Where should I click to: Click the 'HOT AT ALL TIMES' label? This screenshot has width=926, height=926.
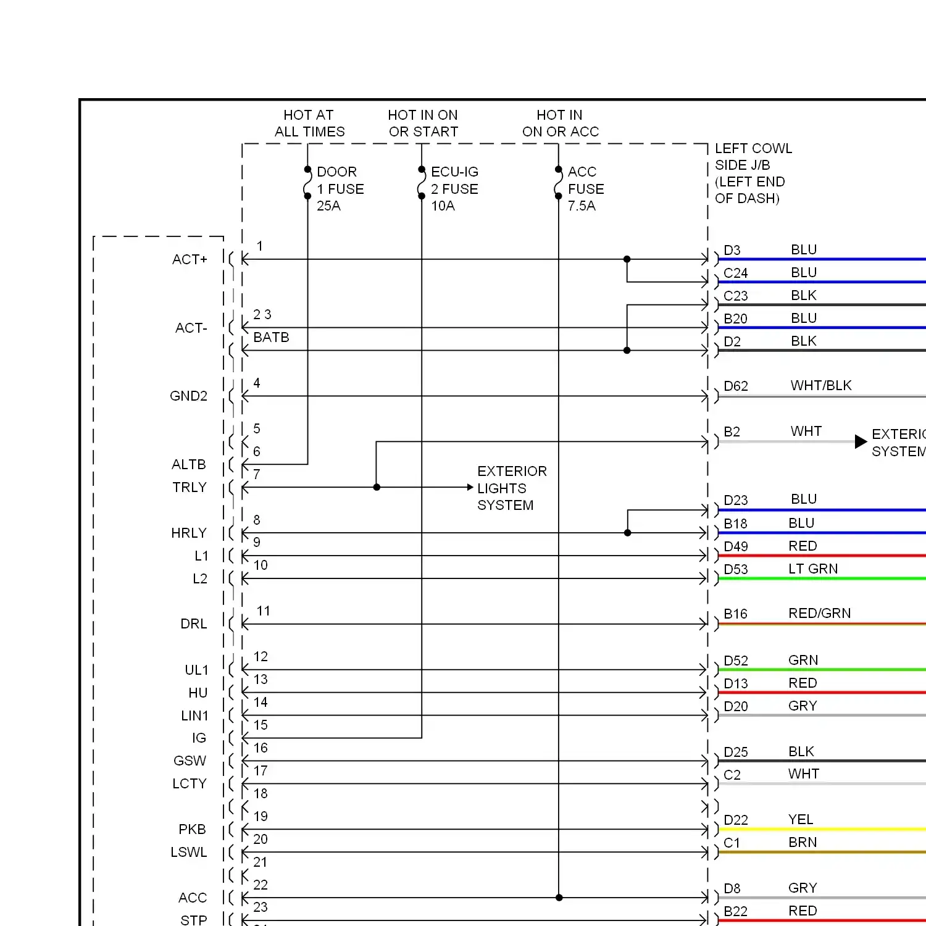point(309,123)
